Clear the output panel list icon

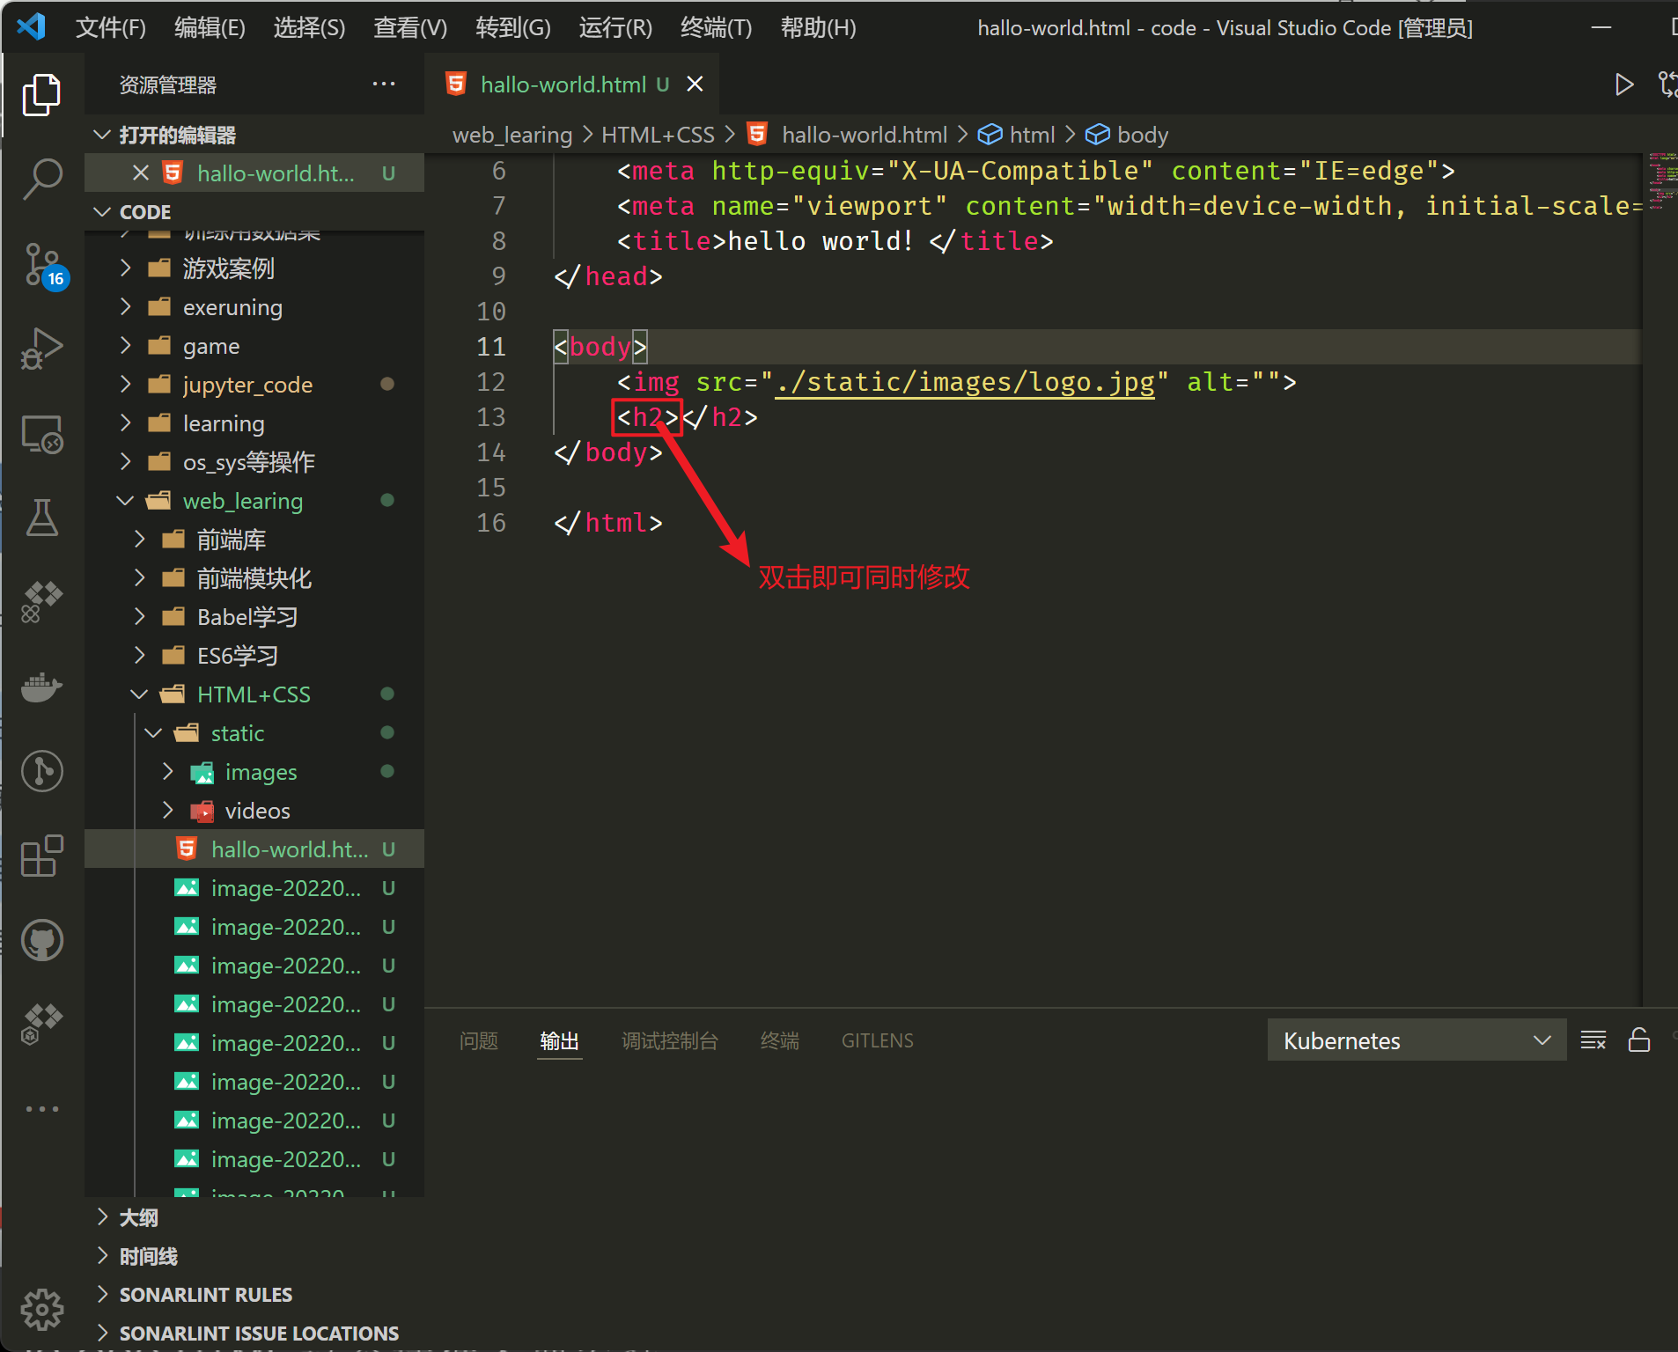pyautogui.click(x=1593, y=1040)
